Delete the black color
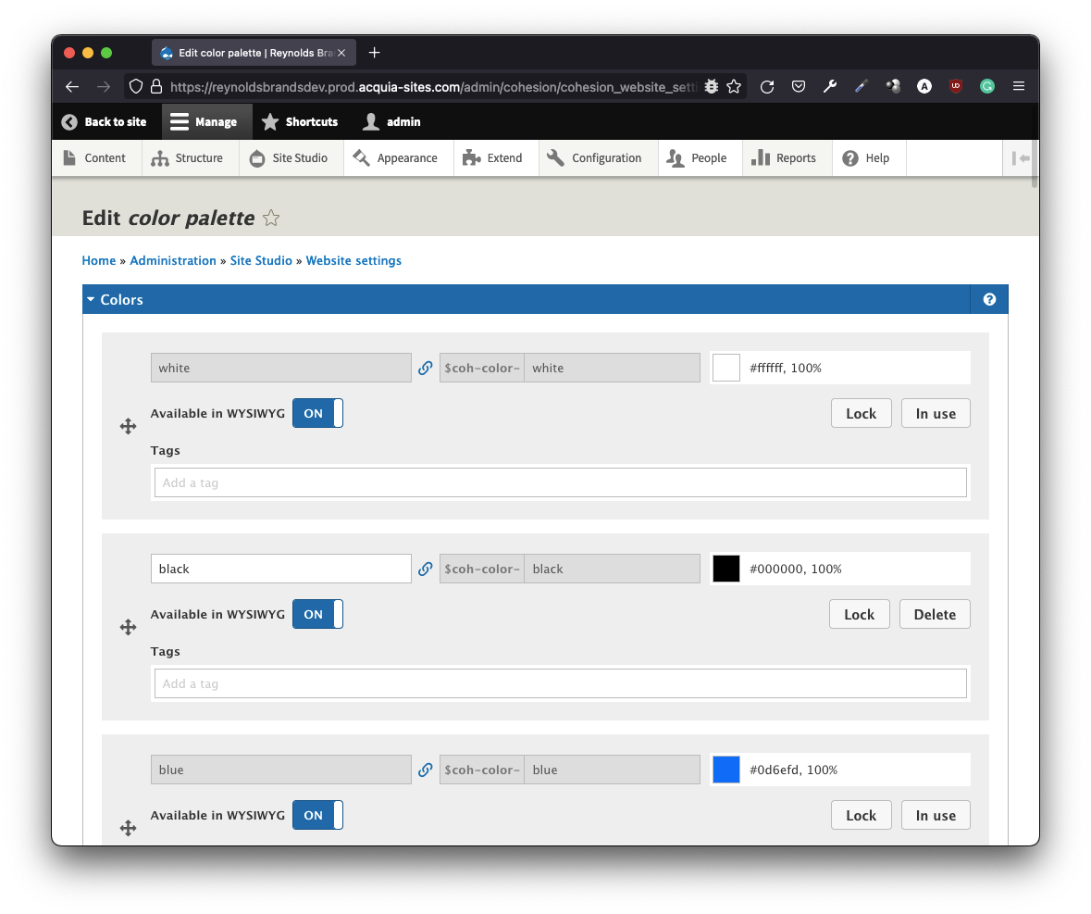 click(935, 614)
